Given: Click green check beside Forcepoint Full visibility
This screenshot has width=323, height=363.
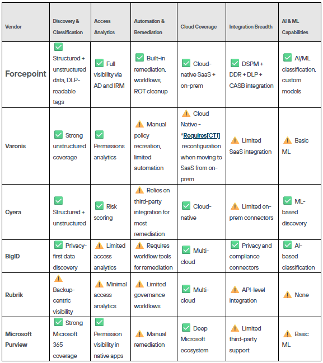Looking at the screenshot, I should pyautogui.click(x=99, y=63).
